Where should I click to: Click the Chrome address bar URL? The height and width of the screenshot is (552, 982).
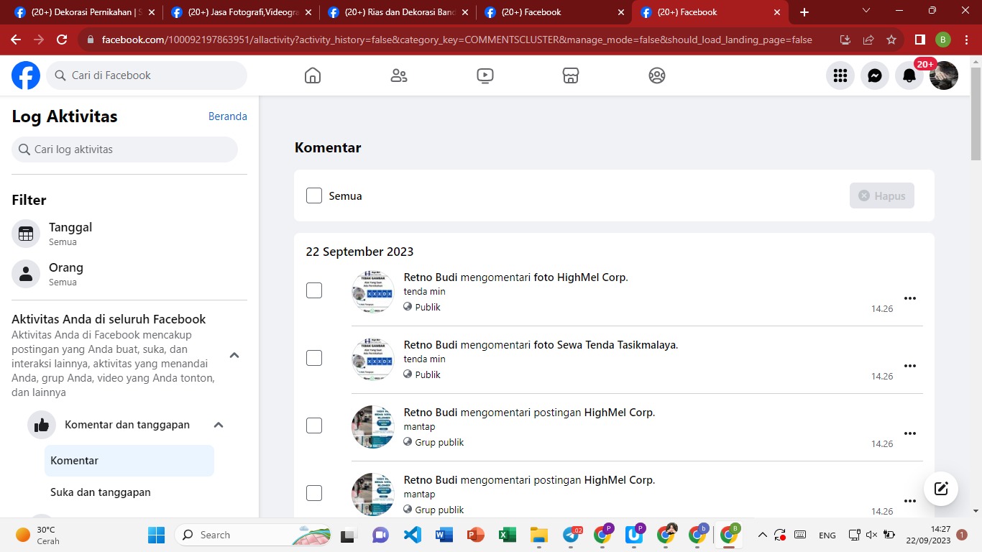457,40
